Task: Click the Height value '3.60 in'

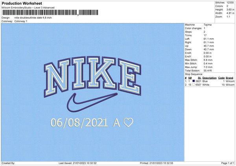Action: pos(230,9)
